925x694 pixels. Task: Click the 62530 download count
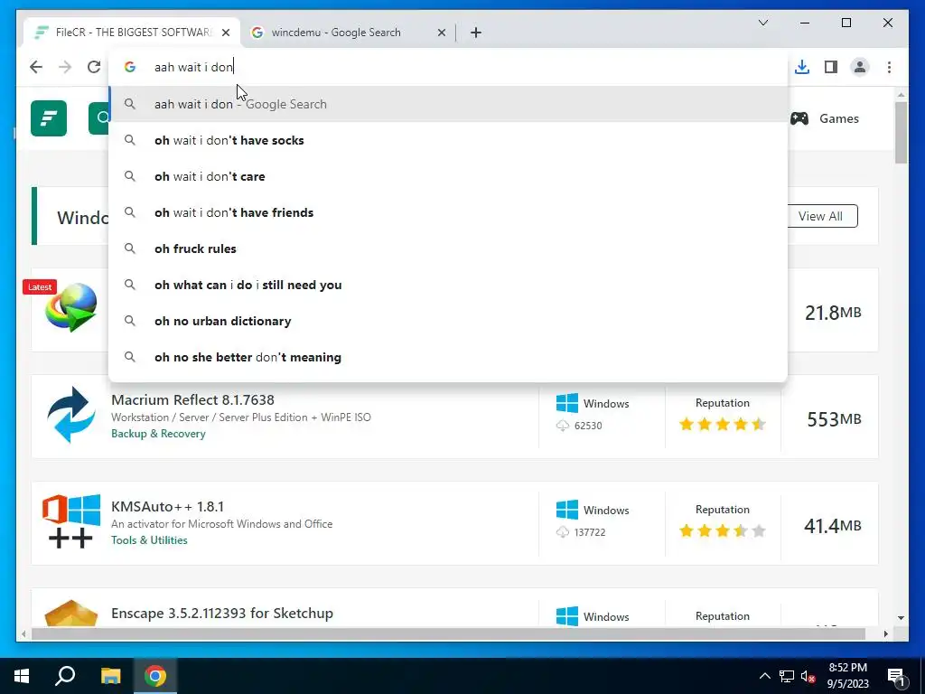(x=588, y=426)
